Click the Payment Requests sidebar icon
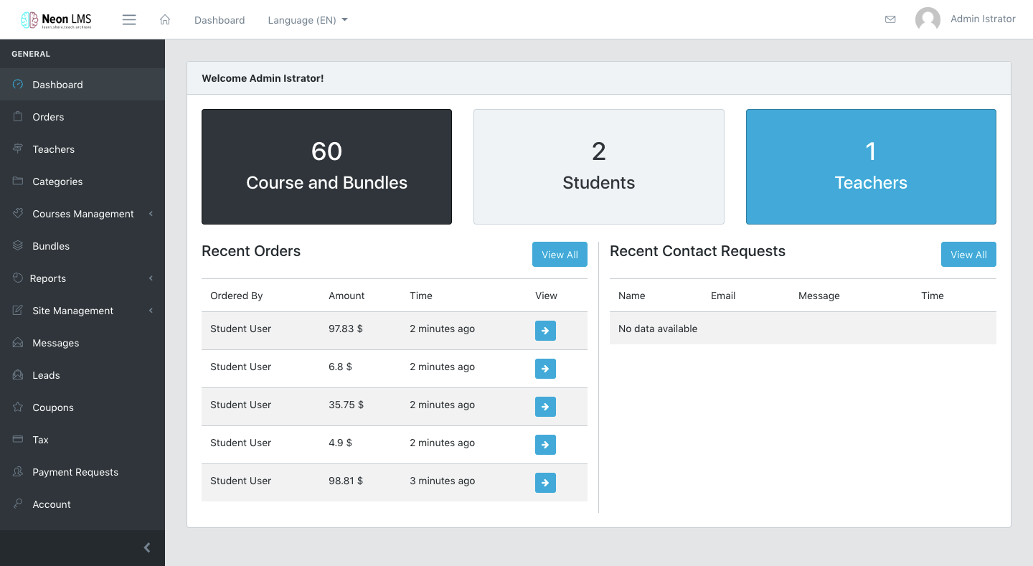The height and width of the screenshot is (566, 1033). click(x=18, y=472)
